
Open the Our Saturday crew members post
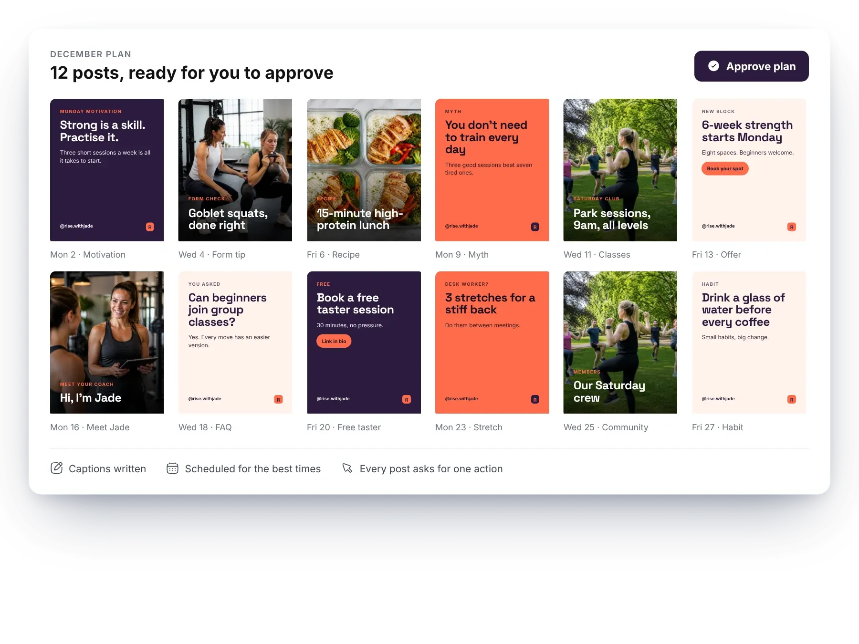pyautogui.click(x=620, y=343)
